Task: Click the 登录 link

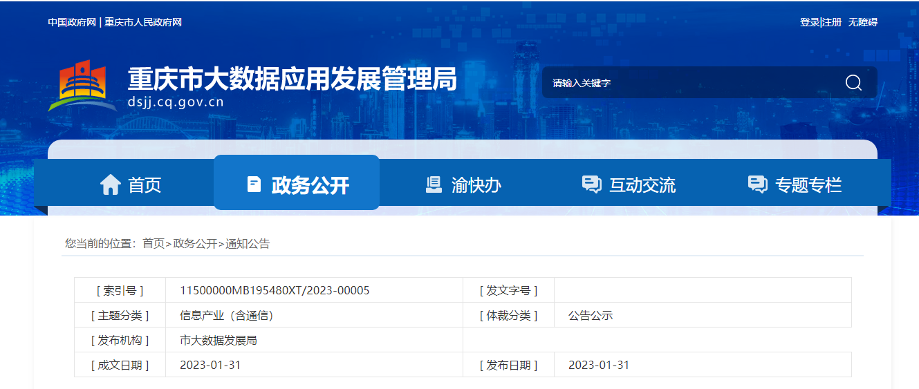Action: (x=810, y=22)
